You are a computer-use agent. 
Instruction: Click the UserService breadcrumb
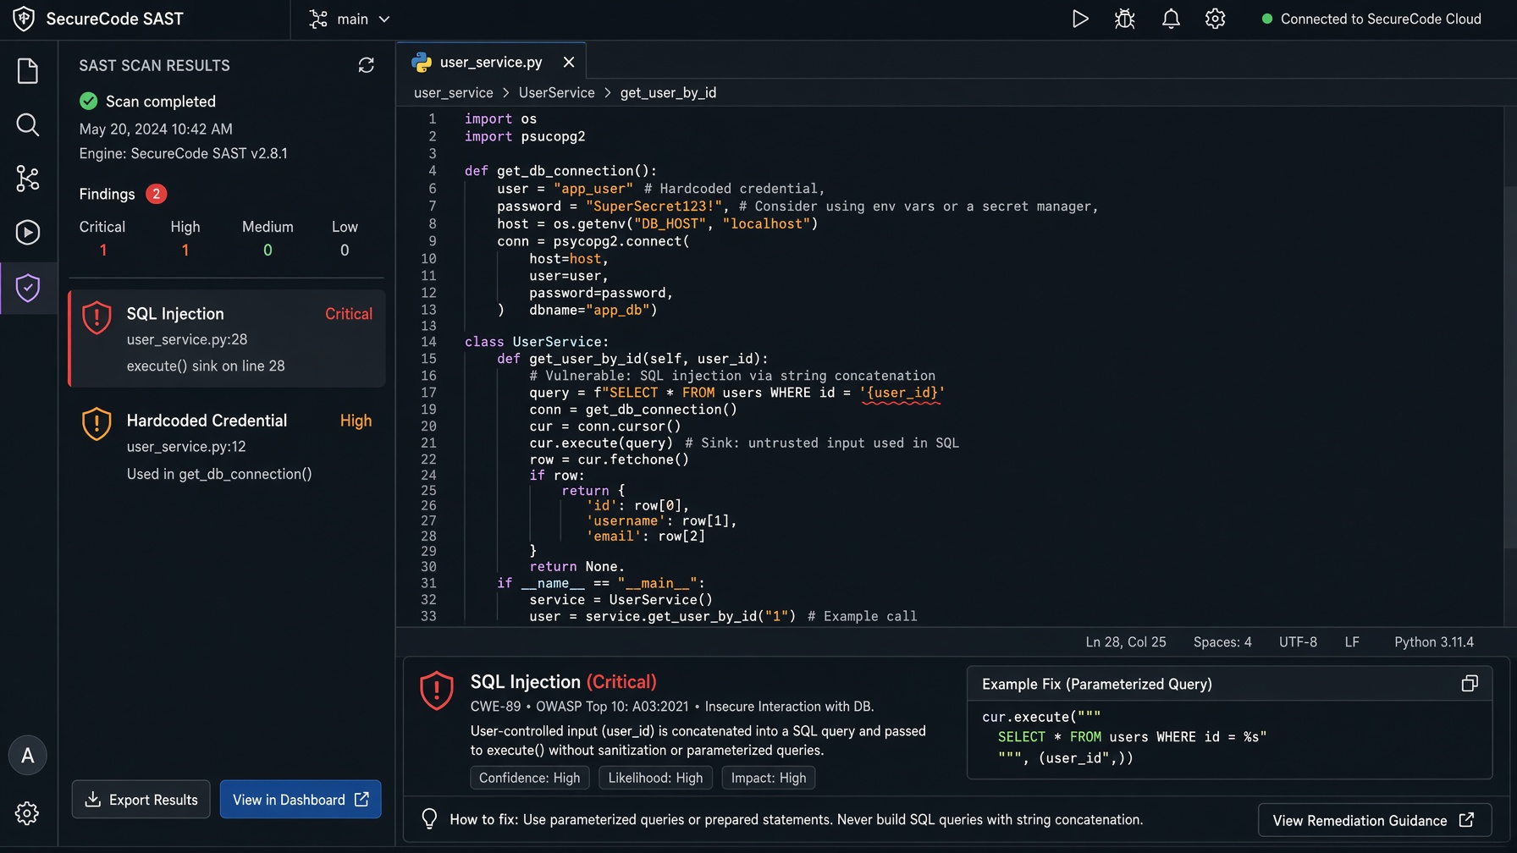(x=556, y=92)
